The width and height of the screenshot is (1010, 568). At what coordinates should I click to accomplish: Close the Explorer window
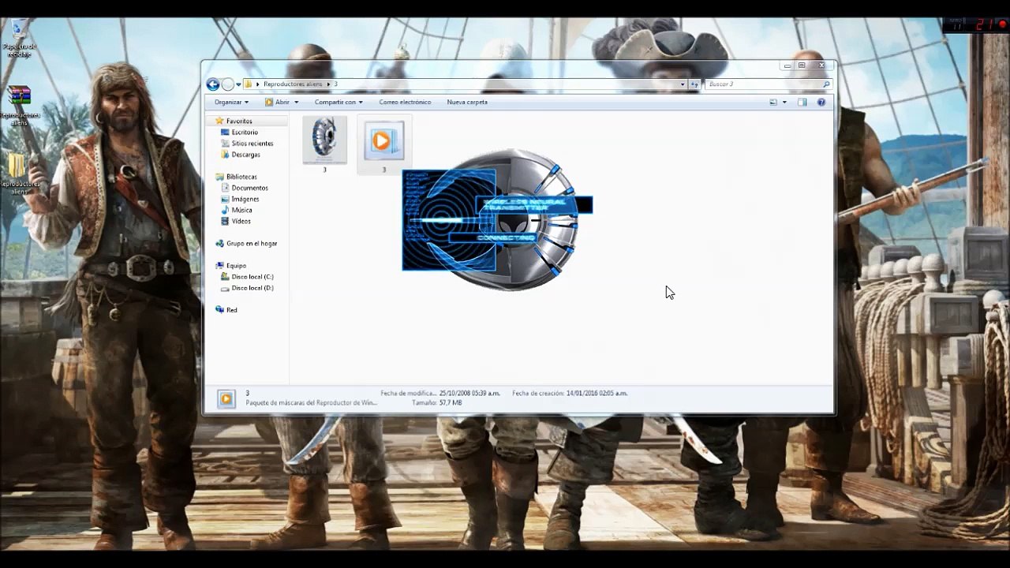821,65
